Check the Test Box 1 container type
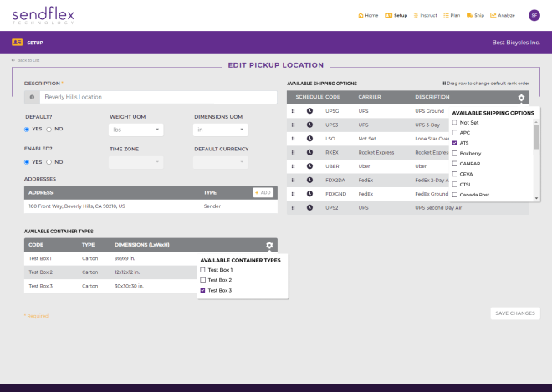Screen dimensions: 552x392 coord(202,270)
